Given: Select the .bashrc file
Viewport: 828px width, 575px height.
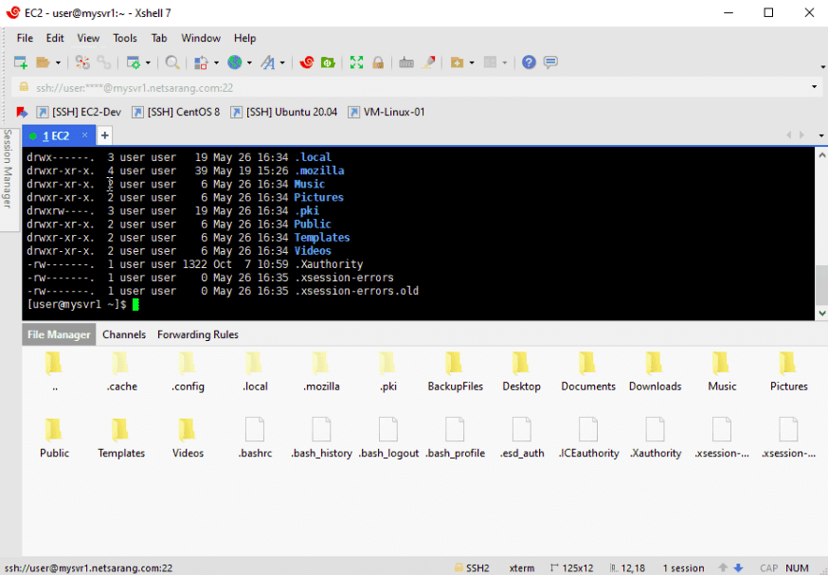Looking at the screenshot, I should coord(255,439).
